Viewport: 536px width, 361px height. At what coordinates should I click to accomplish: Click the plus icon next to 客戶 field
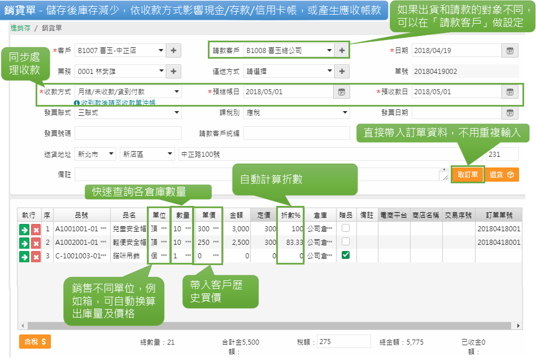point(173,50)
